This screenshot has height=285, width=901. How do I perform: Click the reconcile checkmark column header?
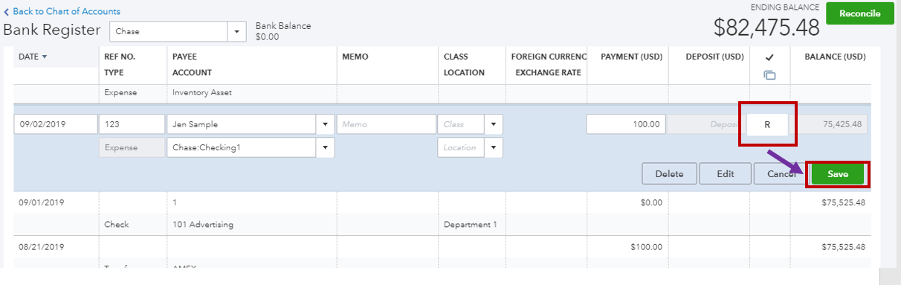pyautogui.click(x=769, y=57)
